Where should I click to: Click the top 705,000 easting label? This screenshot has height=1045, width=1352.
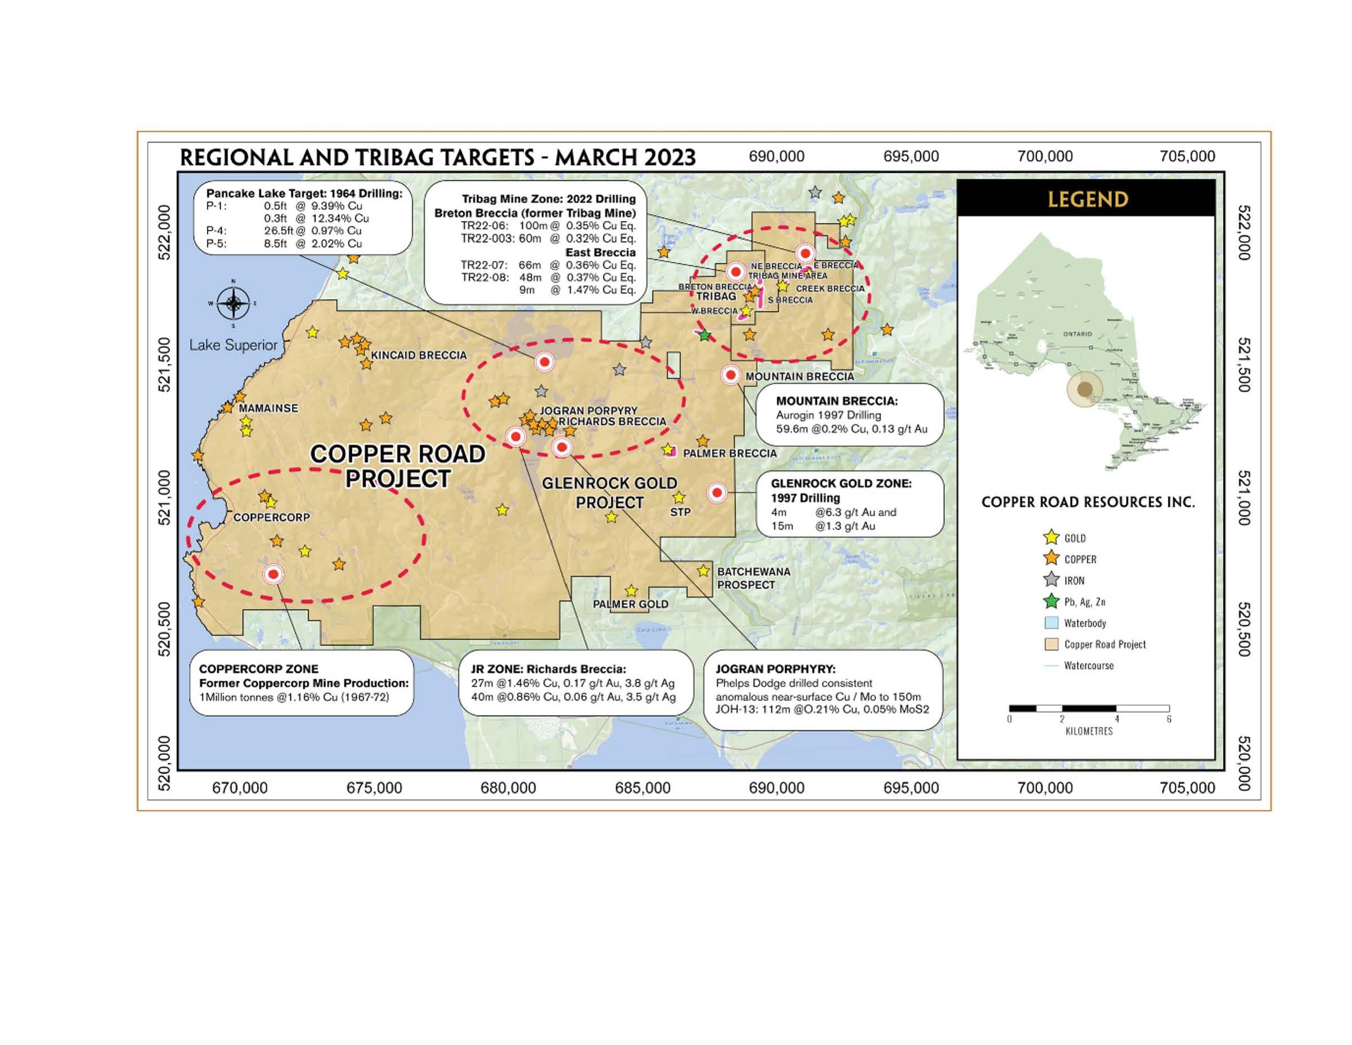pos(1186,157)
